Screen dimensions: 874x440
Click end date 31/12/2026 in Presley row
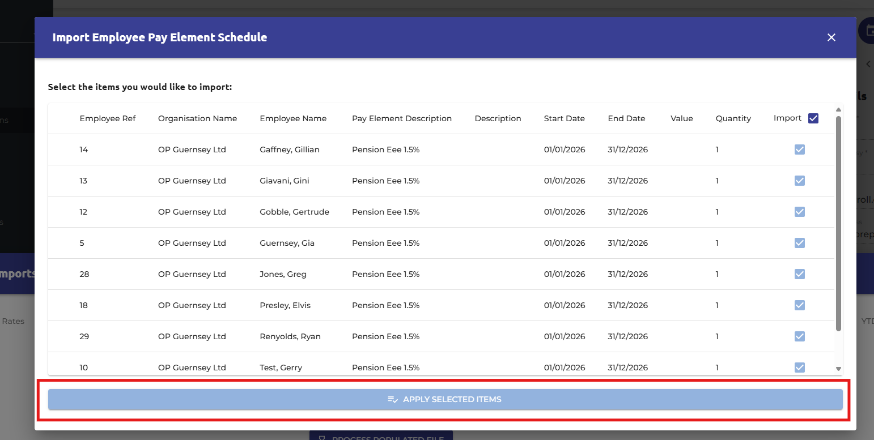(628, 305)
